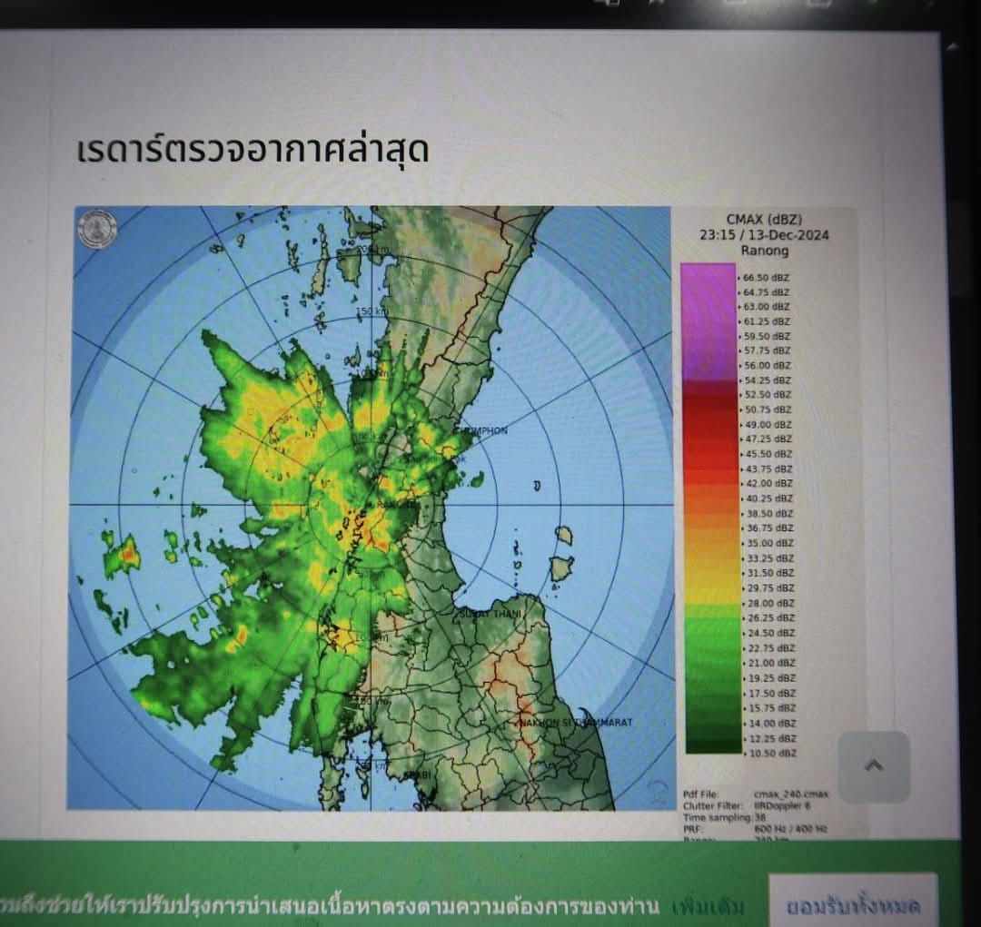Click the 23:15 / 13-Dec-2024 timestamp

764,234
